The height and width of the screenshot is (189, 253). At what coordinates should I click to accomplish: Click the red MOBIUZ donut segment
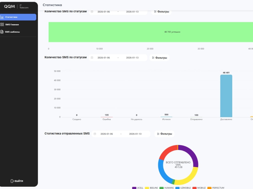point(166,151)
